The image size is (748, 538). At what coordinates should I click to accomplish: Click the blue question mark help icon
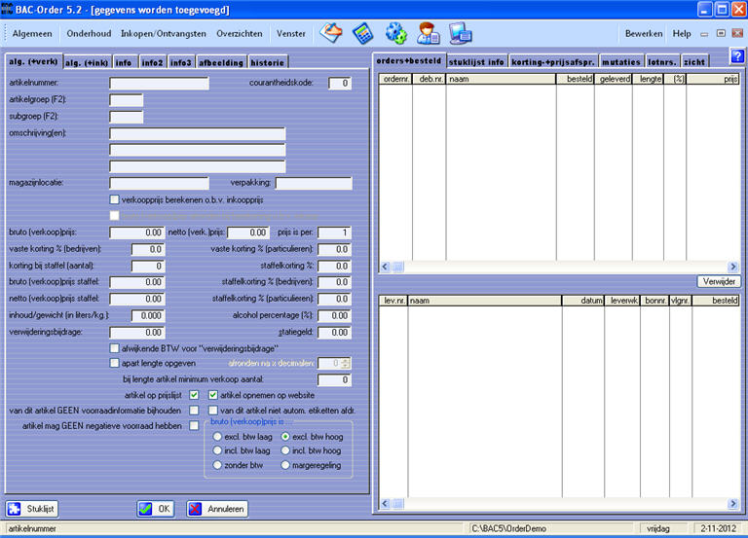(736, 54)
